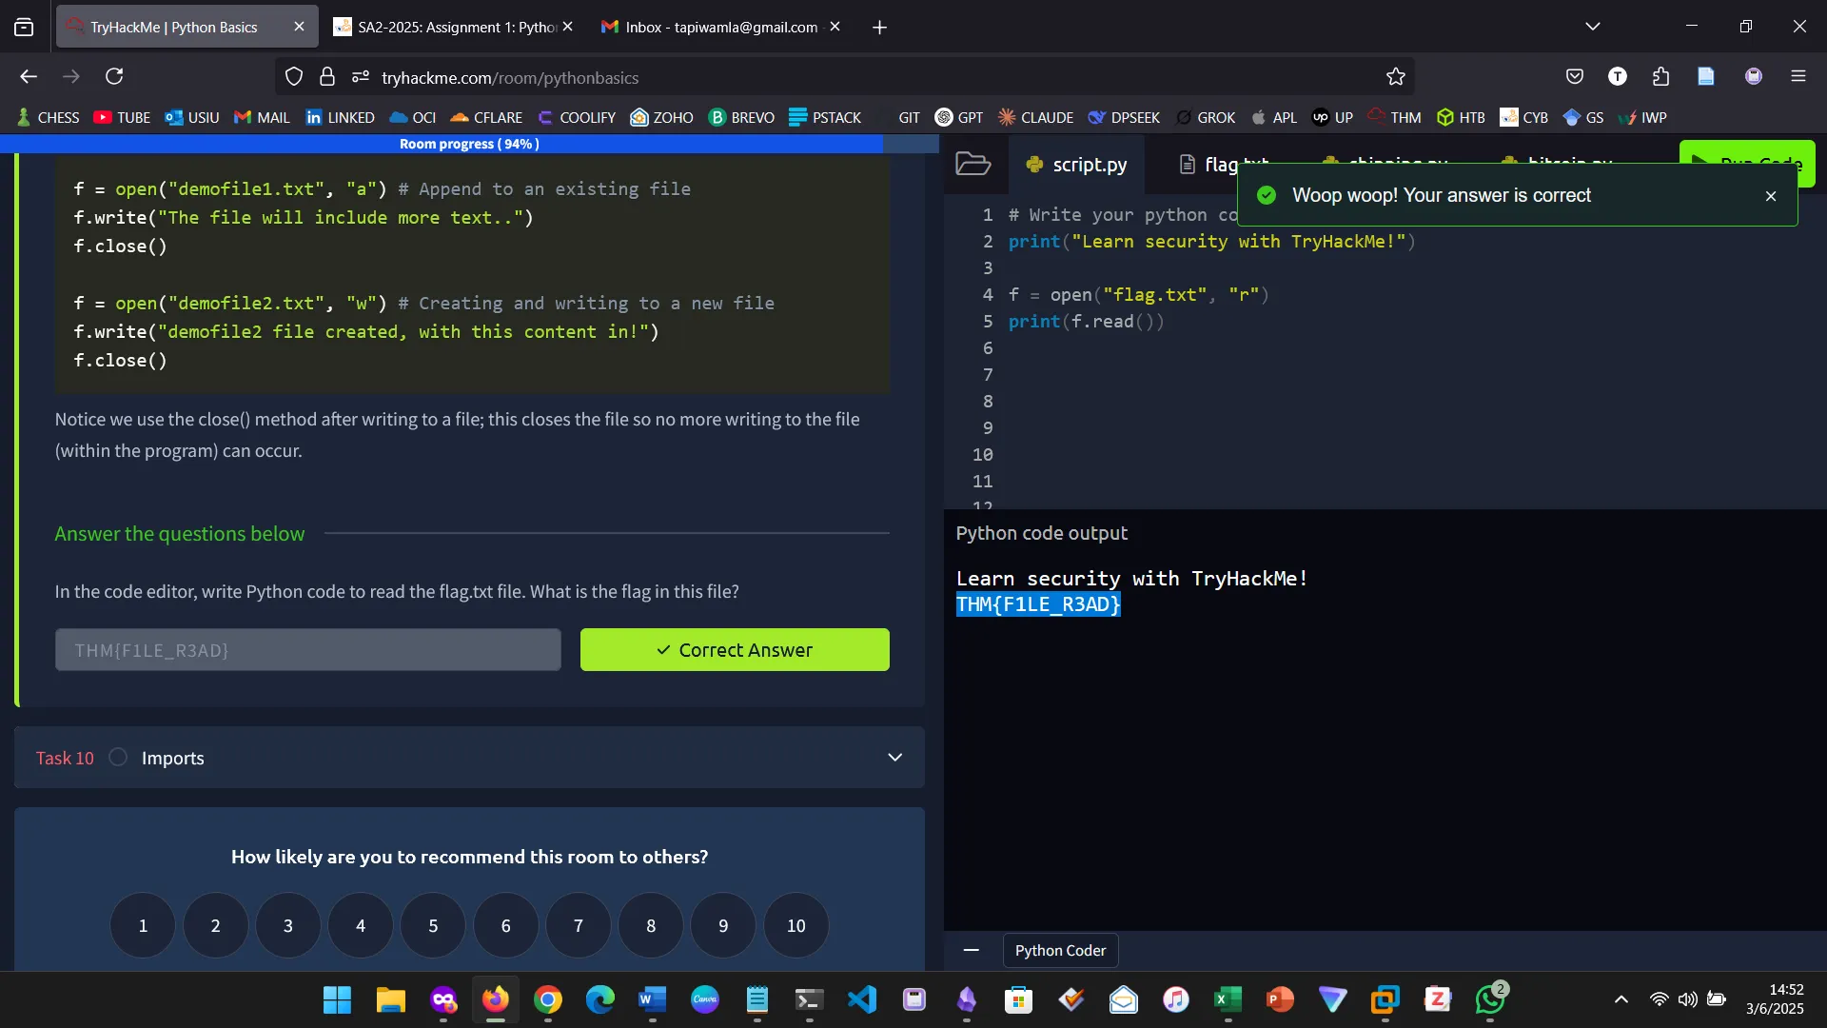Switch to the SA2-2025 Assignment tab
Screen dimensions: 1827x1028
point(445,27)
